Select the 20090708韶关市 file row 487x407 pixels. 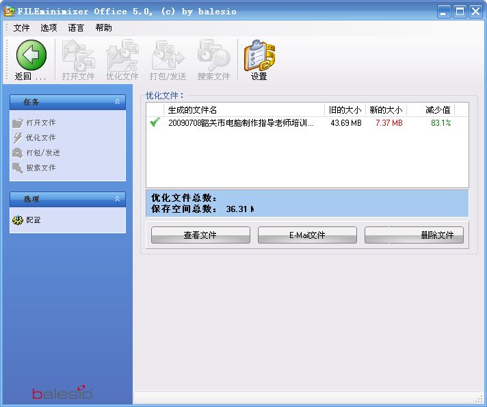pyautogui.click(x=241, y=123)
